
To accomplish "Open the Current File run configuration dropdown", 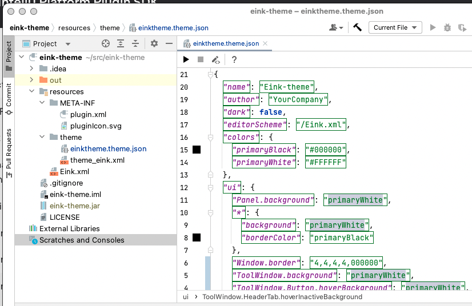I will [395, 27].
